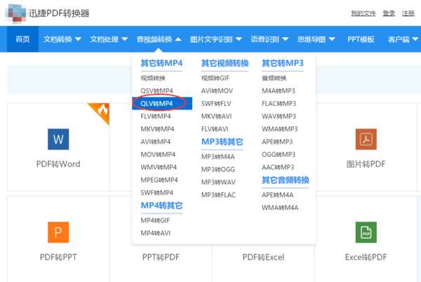
Task: Click the 其它转MP4 section heading
Action: [161, 63]
